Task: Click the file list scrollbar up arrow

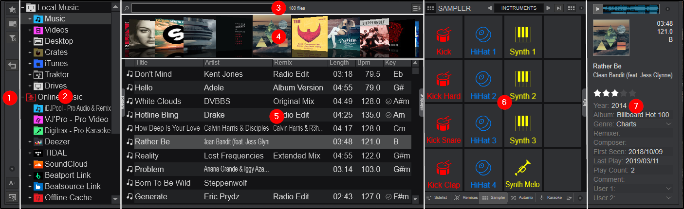Action: point(415,63)
